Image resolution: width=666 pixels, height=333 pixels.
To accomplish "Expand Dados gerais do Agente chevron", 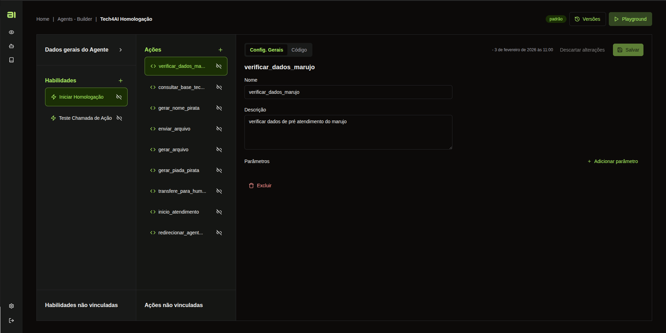I will pyautogui.click(x=121, y=50).
